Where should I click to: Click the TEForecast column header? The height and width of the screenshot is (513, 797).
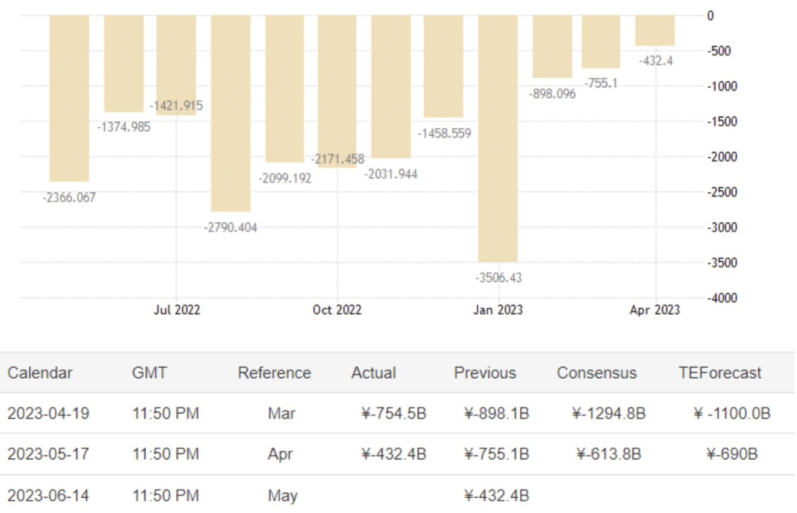tap(720, 373)
